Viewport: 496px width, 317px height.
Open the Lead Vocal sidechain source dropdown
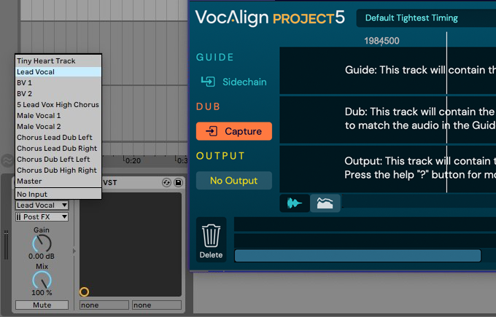42,206
